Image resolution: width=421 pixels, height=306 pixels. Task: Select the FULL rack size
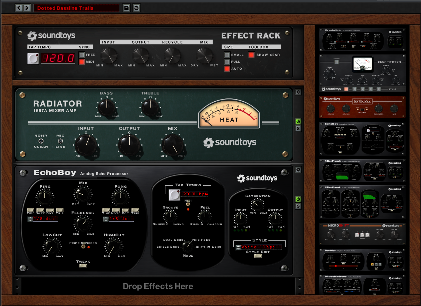tap(227, 62)
